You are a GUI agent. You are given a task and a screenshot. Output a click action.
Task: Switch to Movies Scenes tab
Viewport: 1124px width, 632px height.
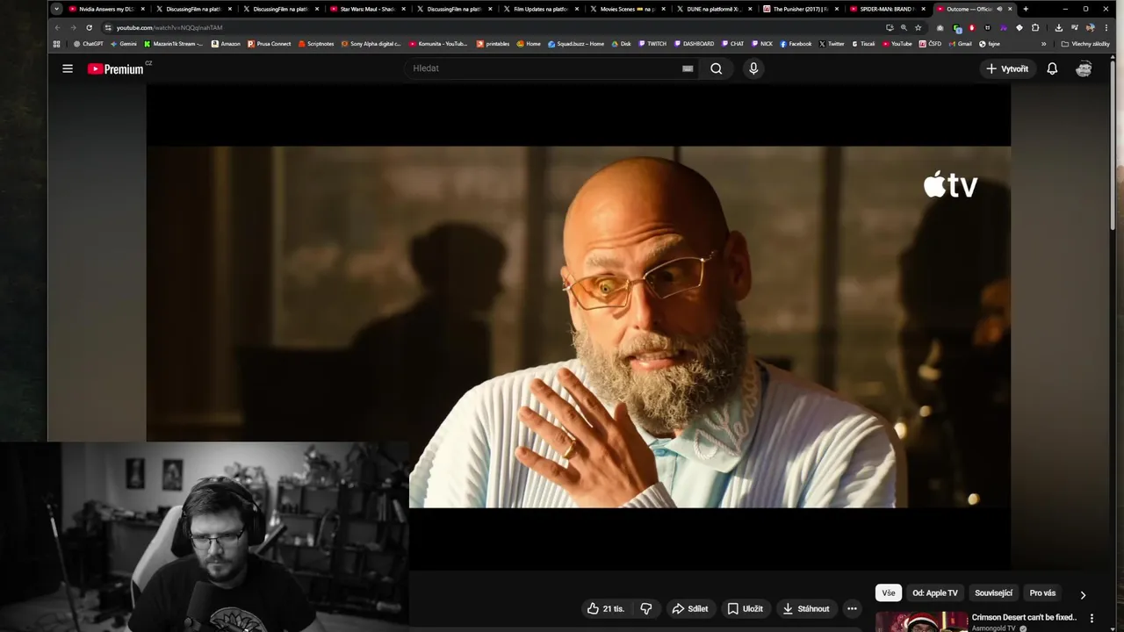pyautogui.click(x=627, y=9)
